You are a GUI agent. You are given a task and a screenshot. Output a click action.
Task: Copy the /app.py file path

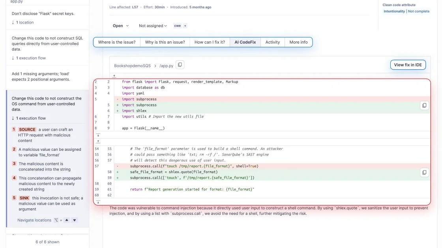[x=180, y=65]
